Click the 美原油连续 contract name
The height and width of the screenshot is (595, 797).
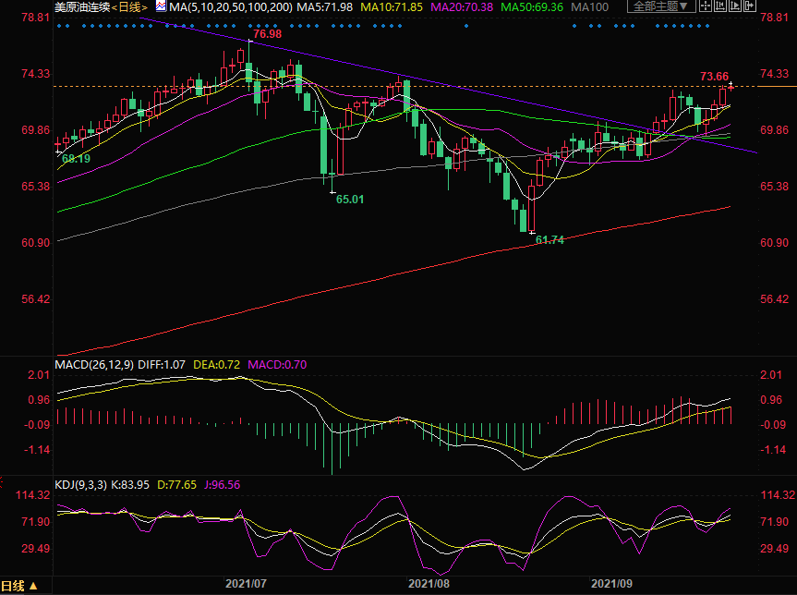point(80,6)
